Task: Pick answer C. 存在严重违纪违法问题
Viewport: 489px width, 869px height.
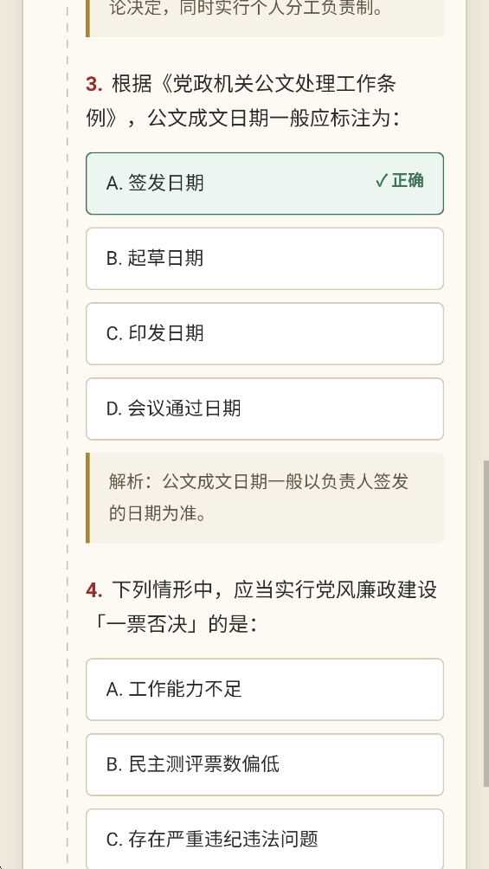Action: click(265, 839)
